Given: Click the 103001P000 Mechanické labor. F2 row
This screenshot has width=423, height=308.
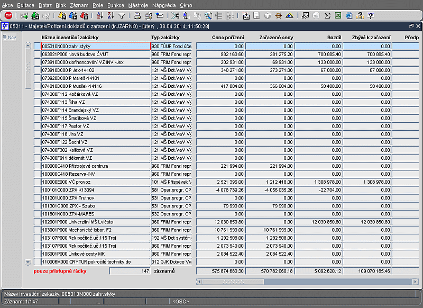Looking at the screenshot, I should [x=96, y=230].
